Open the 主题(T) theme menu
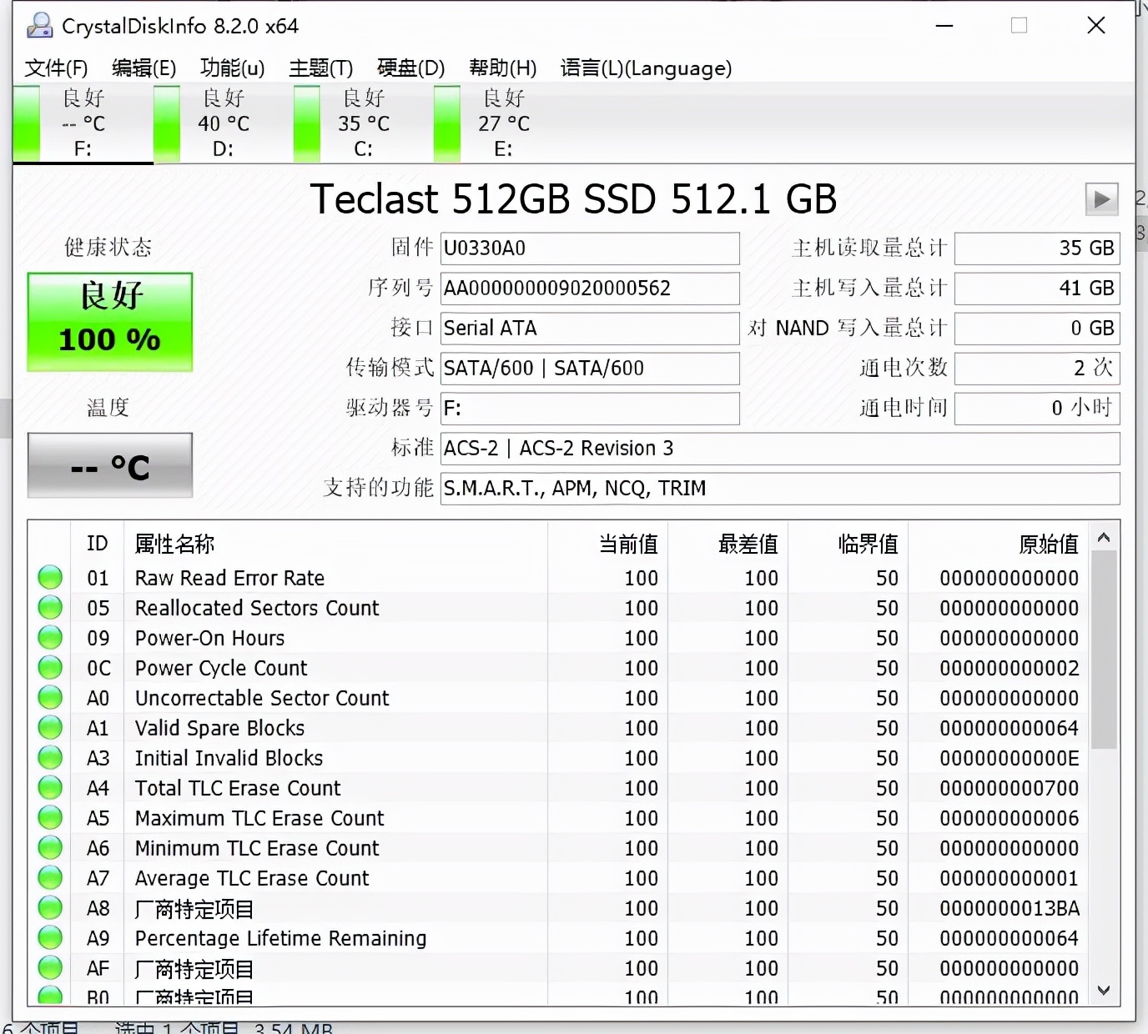Image resolution: width=1148 pixels, height=1034 pixels. tap(320, 68)
